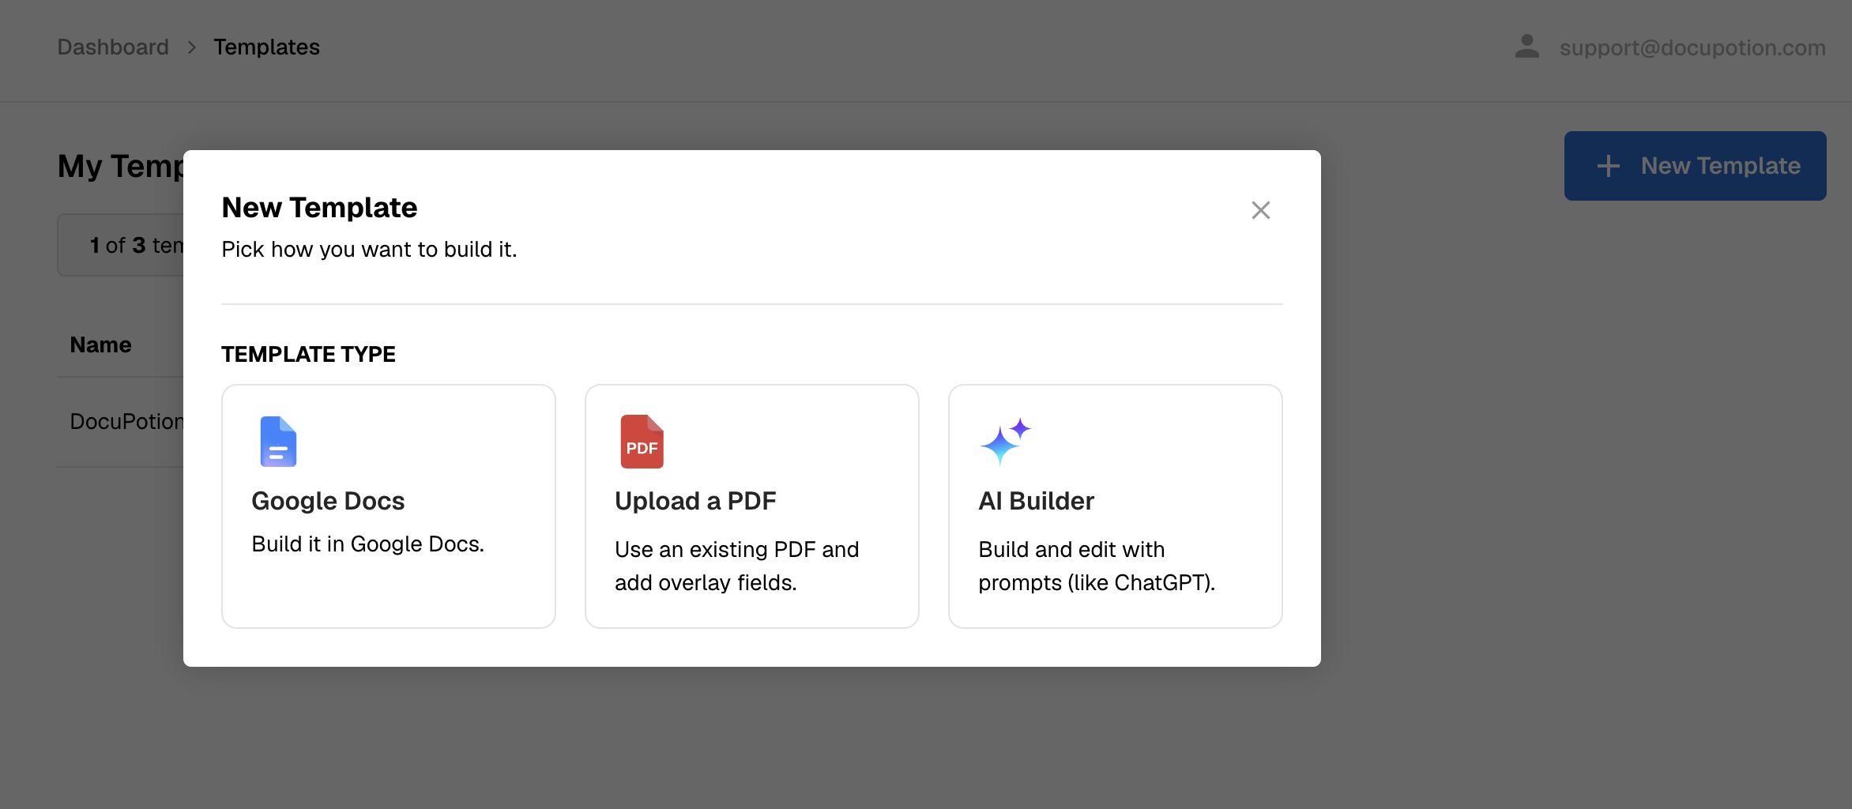The height and width of the screenshot is (809, 1852).
Task: Pick the AI Builder template type
Action: pyautogui.click(x=1115, y=506)
